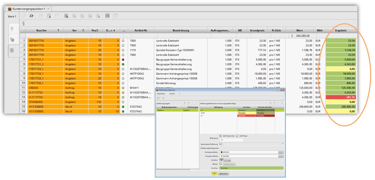Click the Systemweite Einfärbung text field
The image size is (375, 180).
253,144
